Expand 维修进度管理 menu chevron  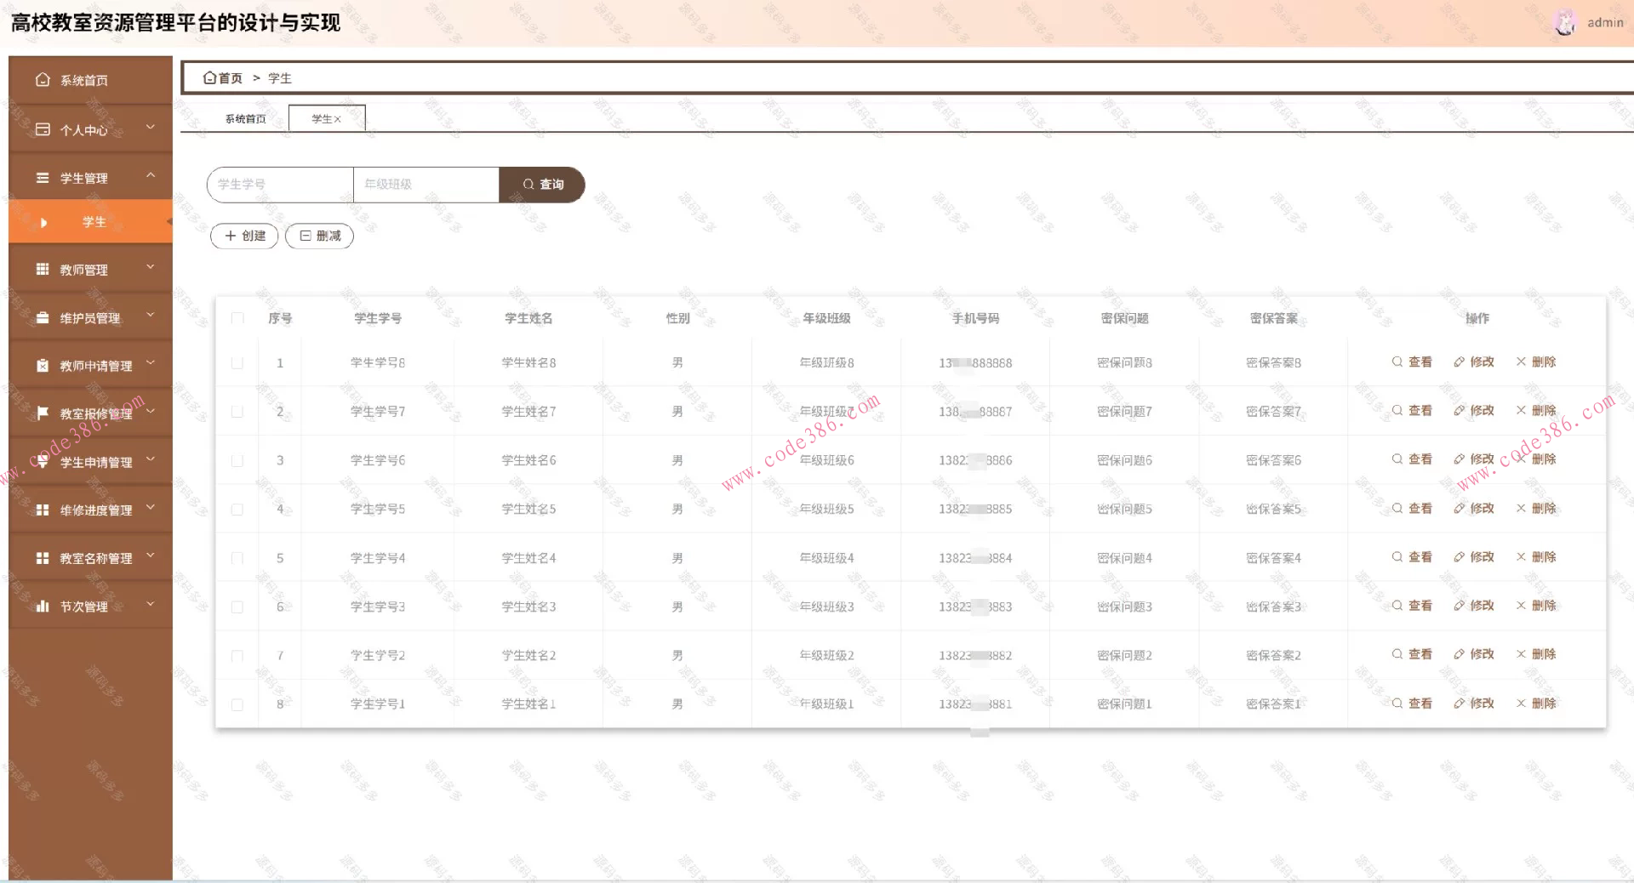click(151, 508)
